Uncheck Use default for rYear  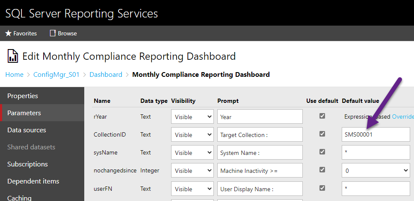[x=322, y=116]
